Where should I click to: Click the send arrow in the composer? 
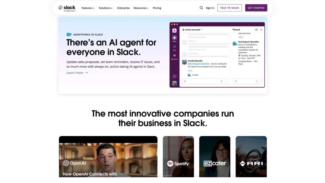tap(222, 81)
